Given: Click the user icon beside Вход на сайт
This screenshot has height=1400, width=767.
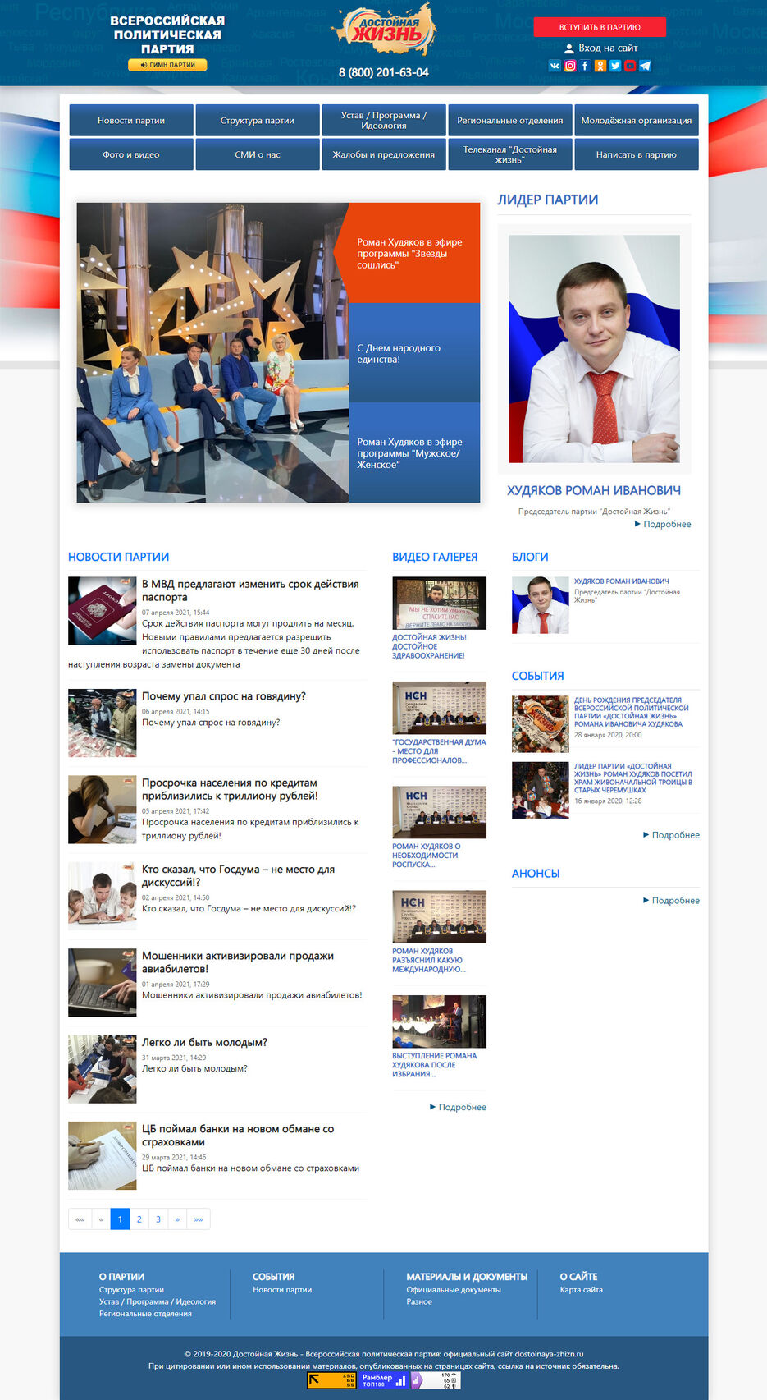Looking at the screenshot, I should tap(569, 48).
